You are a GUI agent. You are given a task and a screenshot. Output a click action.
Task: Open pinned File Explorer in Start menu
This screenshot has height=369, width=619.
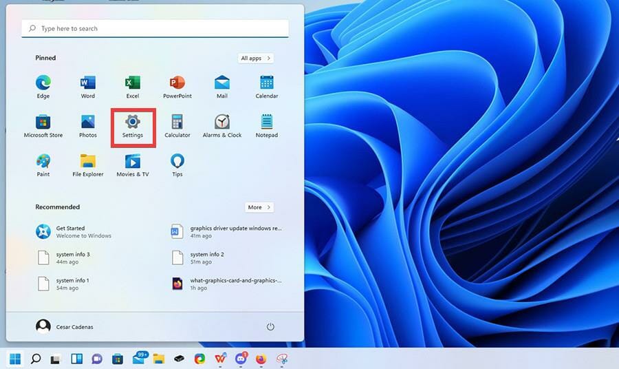pos(87,165)
